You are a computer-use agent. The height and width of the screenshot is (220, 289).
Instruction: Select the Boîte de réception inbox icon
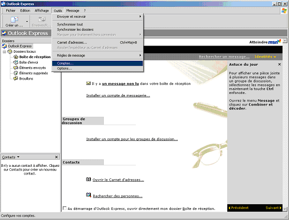[16, 57]
